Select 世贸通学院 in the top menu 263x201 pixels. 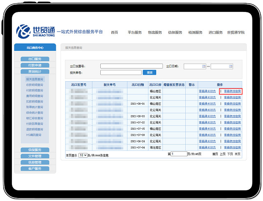tap(236, 32)
